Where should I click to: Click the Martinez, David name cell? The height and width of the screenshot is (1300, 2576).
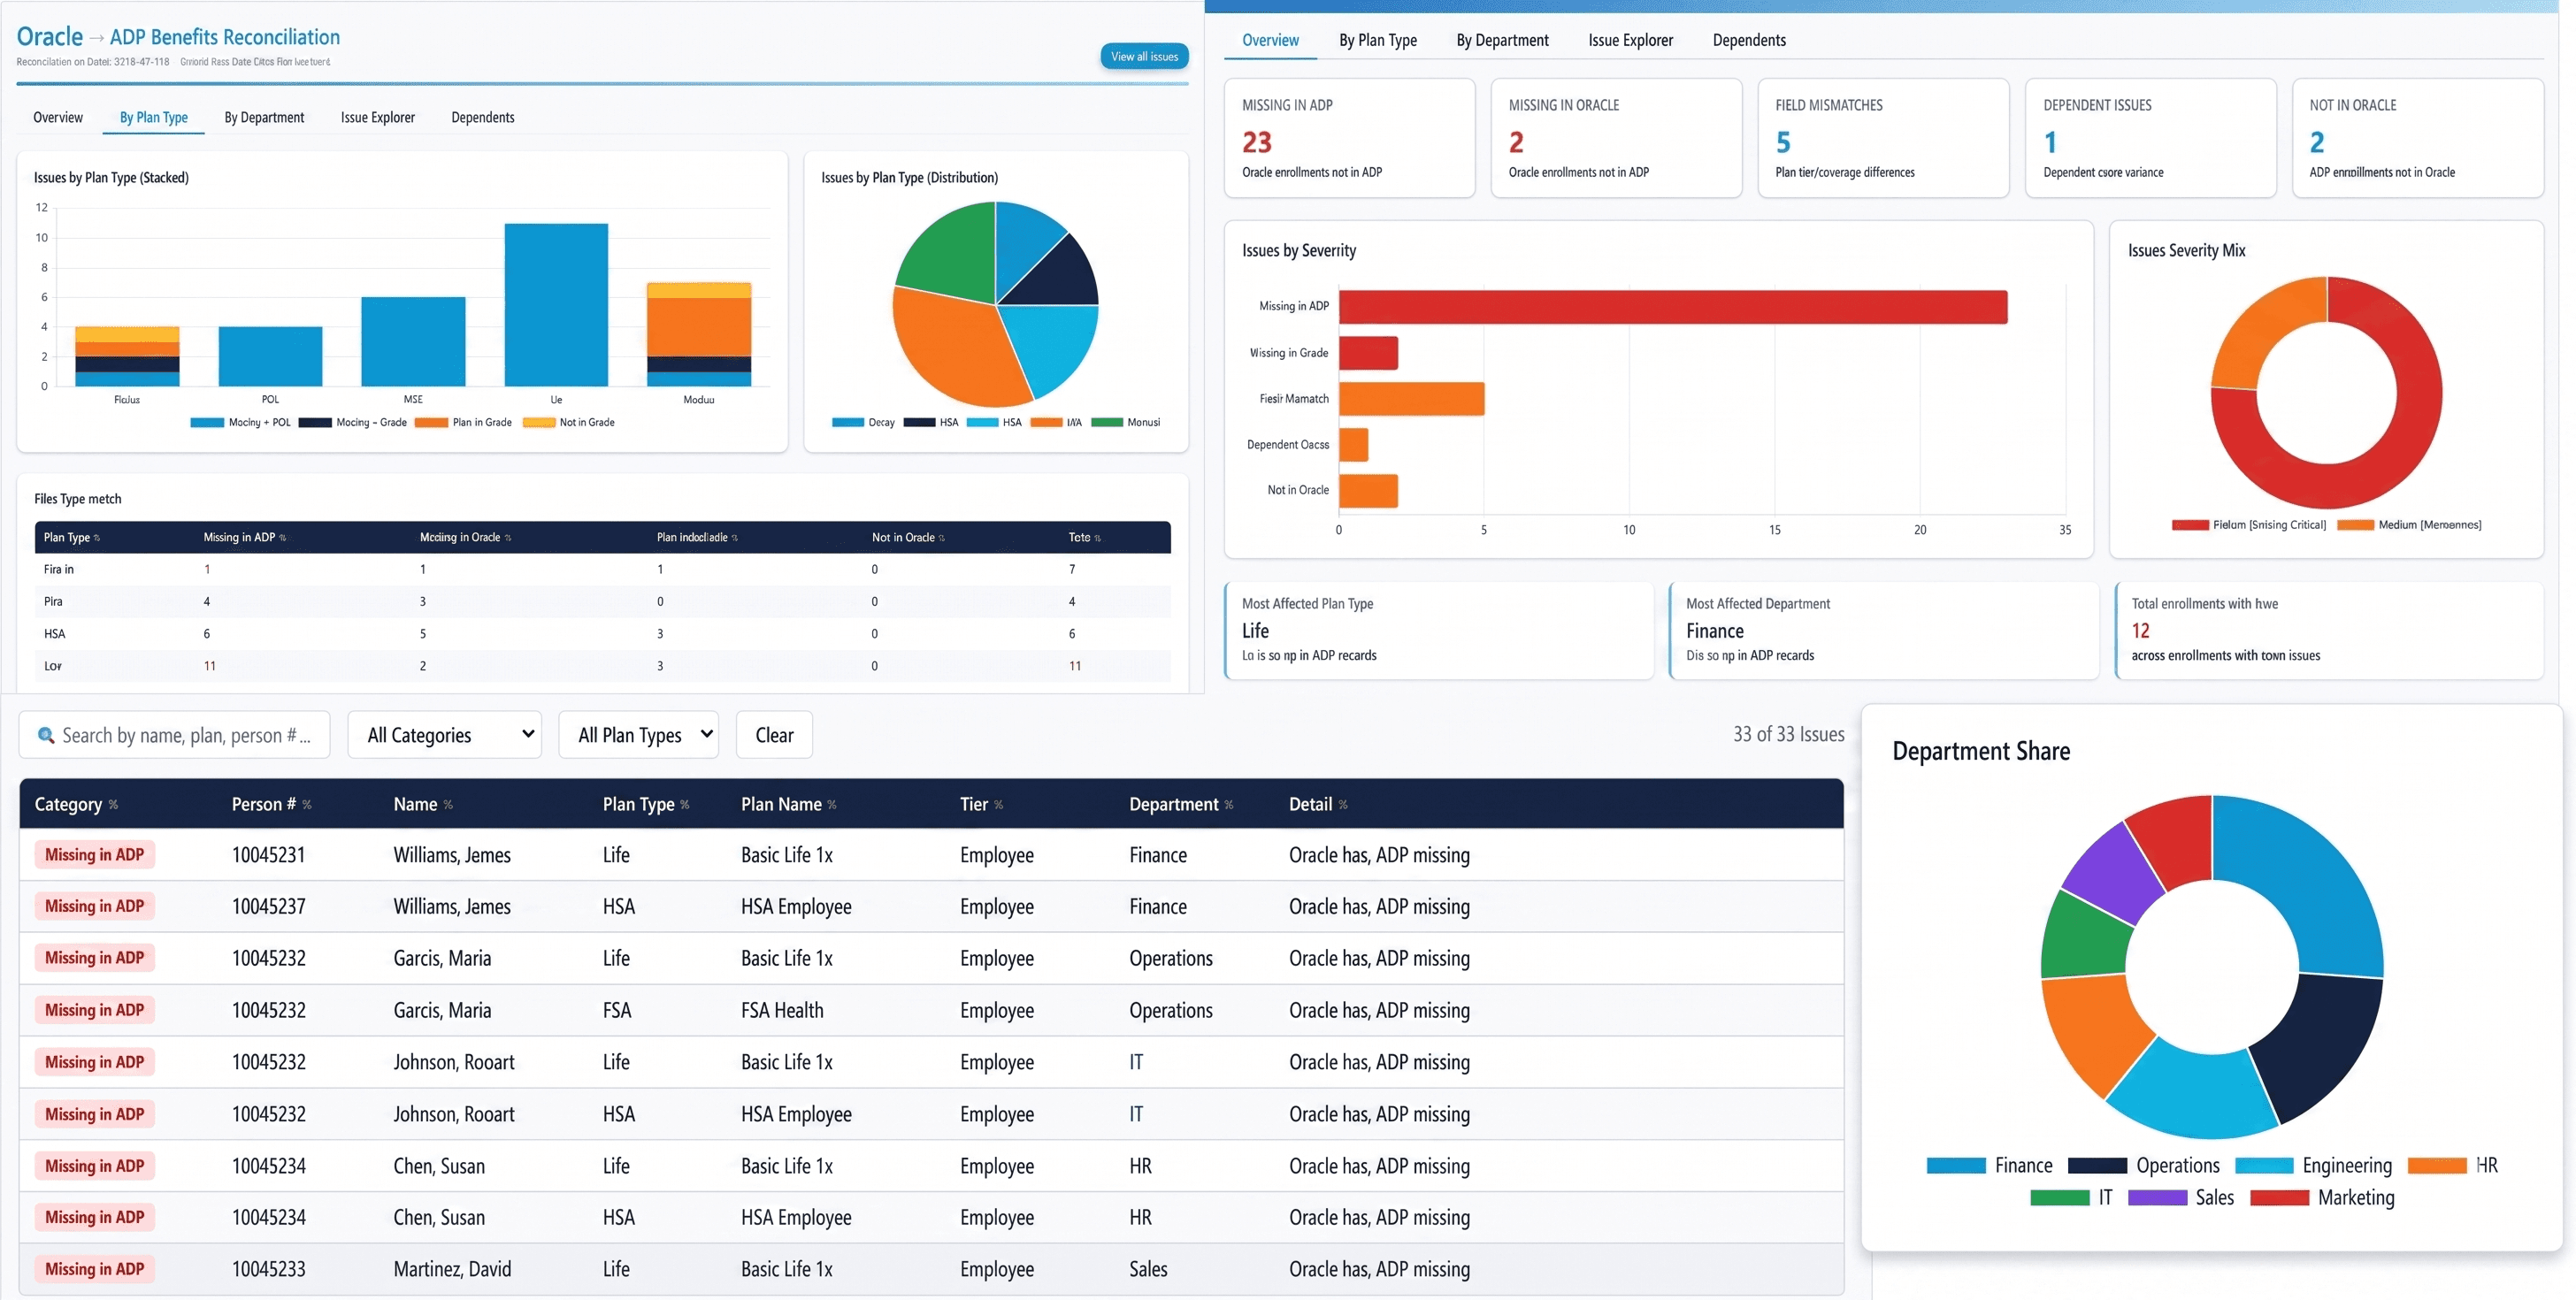[x=452, y=1269]
